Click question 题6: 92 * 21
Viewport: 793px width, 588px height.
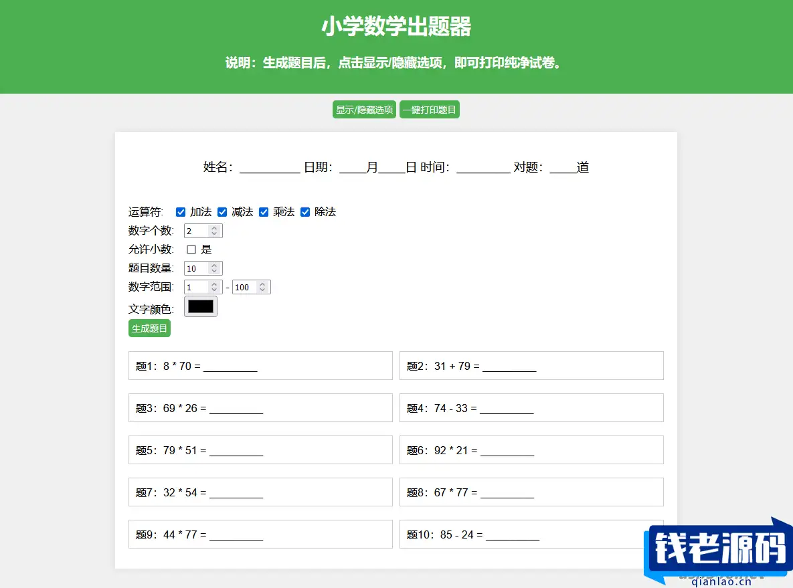click(x=531, y=450)
